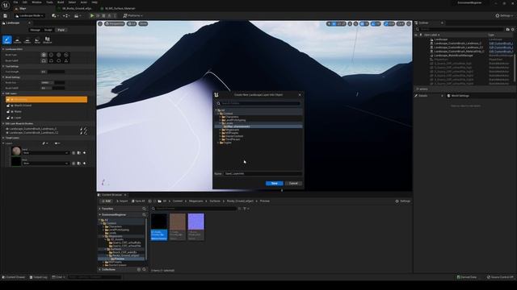Choose the third brush falloff icon

[x=59, y=61]
